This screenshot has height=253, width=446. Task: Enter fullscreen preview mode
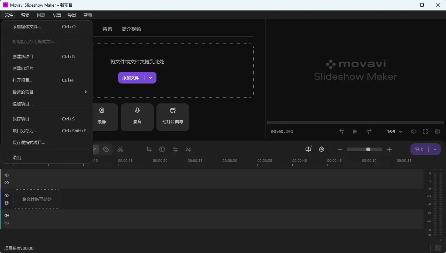[425, 132]
